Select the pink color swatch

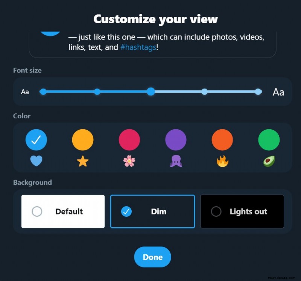129,140
